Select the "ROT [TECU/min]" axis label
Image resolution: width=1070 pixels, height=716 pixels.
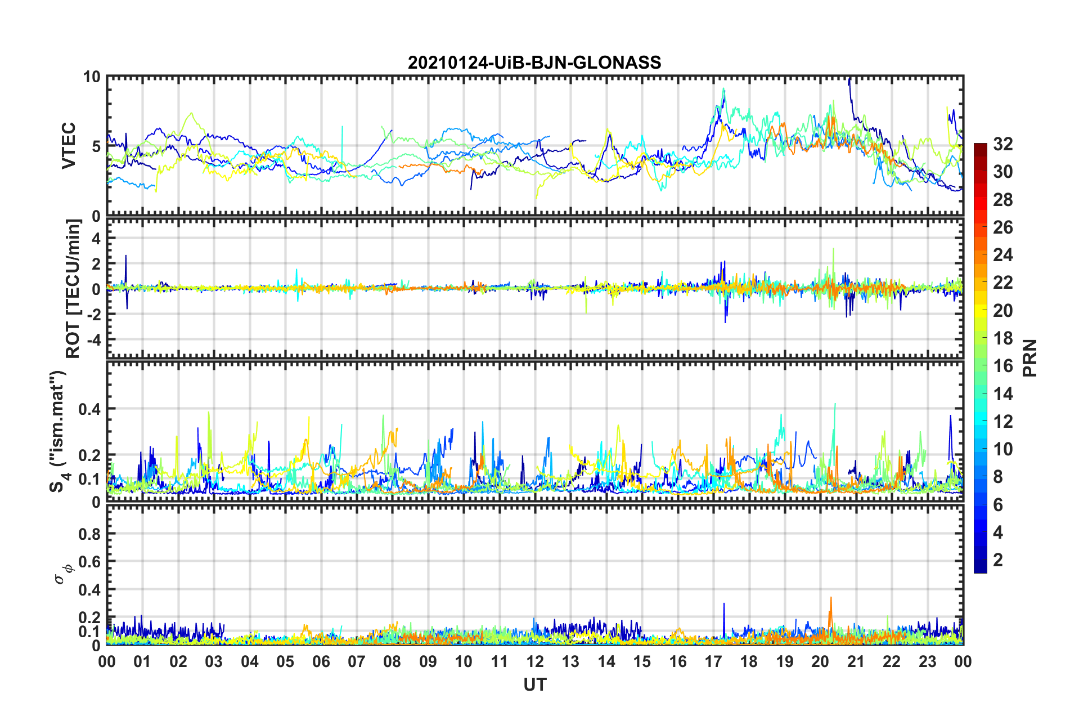tap(73, 289)
